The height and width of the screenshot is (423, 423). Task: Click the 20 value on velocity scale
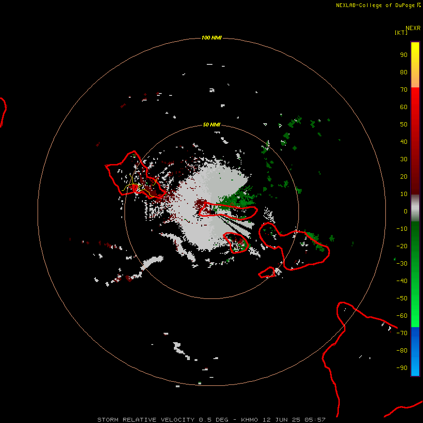point(404,177)
